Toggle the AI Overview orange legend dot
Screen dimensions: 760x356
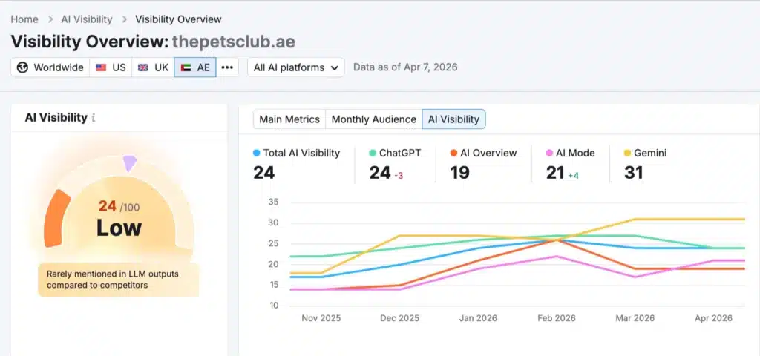pos(453,153)
